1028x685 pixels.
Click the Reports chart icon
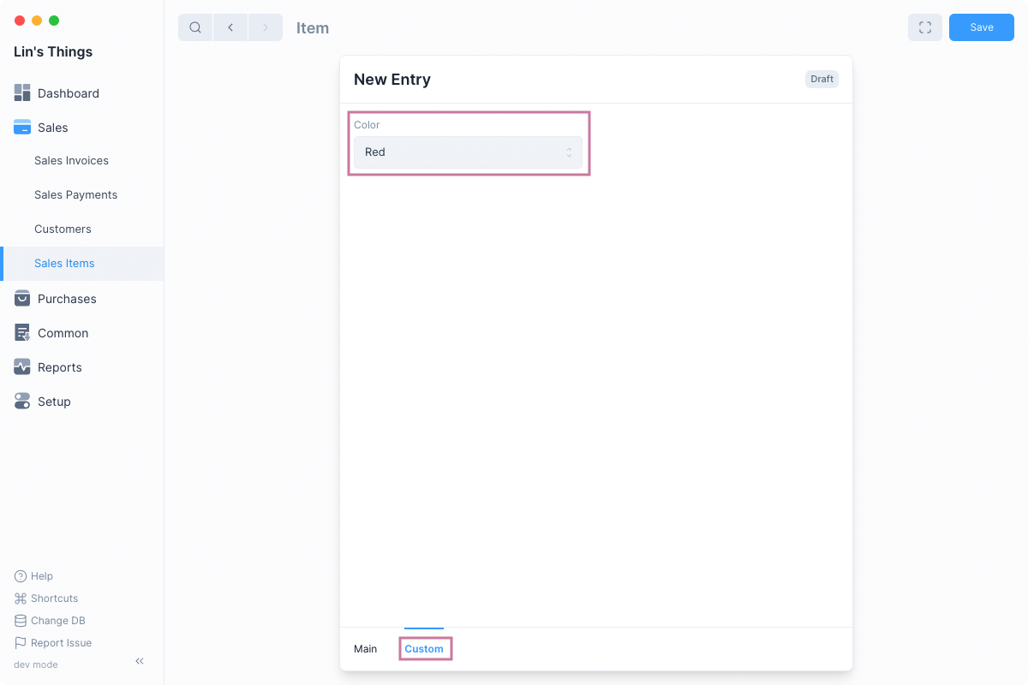coord(22,367)
